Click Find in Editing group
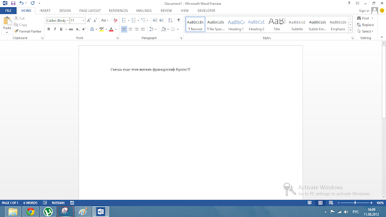The image size is (386, 217). tap(363, 18)
